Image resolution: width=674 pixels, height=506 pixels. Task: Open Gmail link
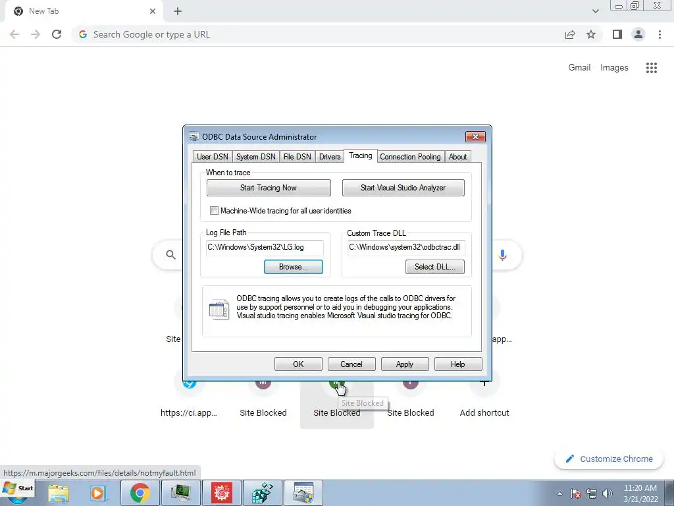579,68
